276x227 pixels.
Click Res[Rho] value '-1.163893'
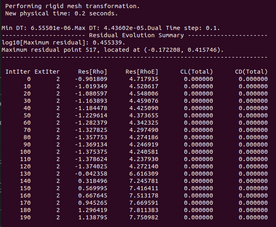pyautogui.click(x=91, y=101)
